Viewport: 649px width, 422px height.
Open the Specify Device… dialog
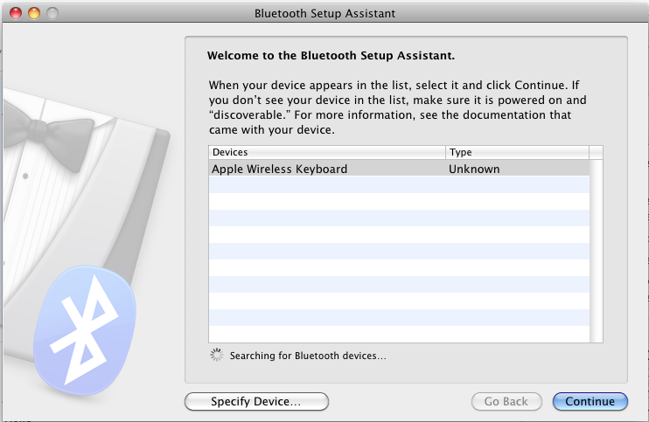coord(256,401)
